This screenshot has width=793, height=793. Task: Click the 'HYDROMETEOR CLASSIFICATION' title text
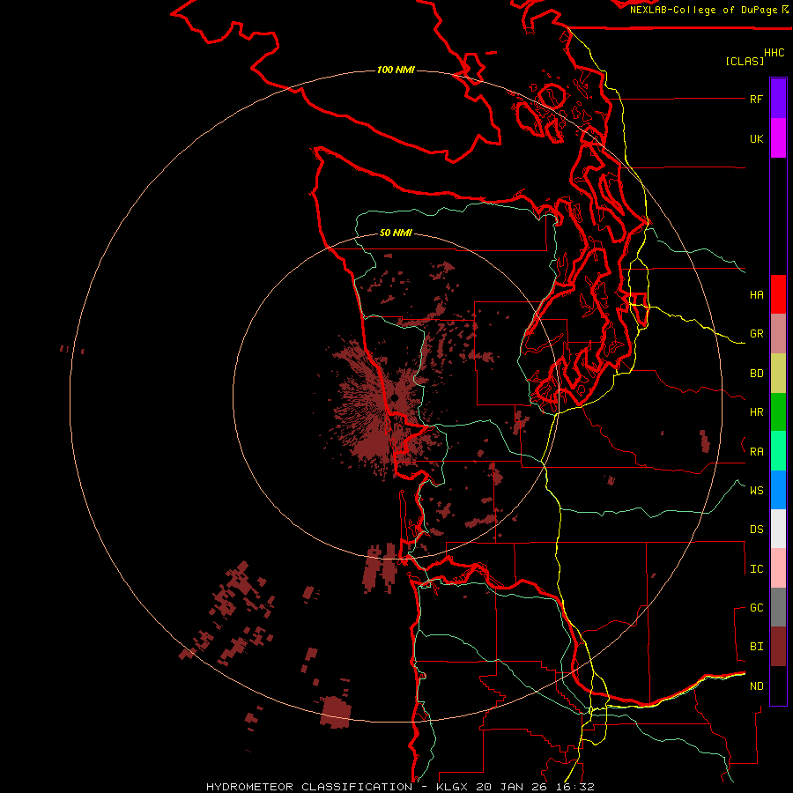click(309, 787)
